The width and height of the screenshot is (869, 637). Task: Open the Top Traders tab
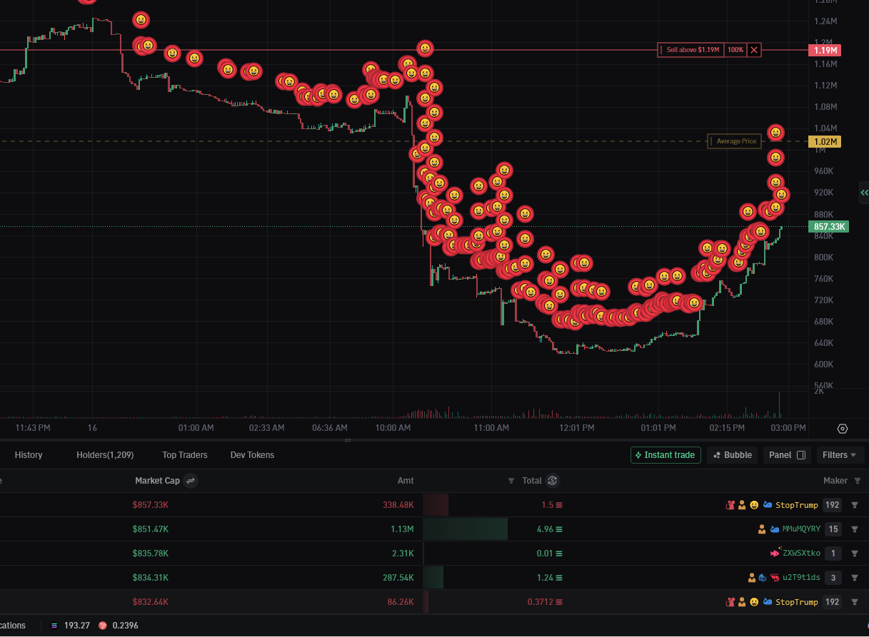click(185, 455)
